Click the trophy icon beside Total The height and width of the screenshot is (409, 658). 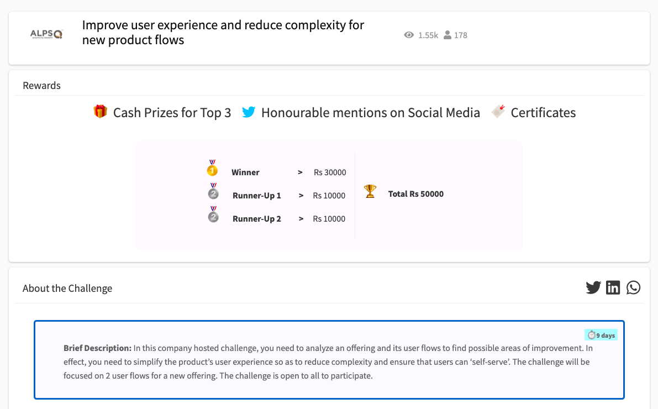tap(370, 192)
